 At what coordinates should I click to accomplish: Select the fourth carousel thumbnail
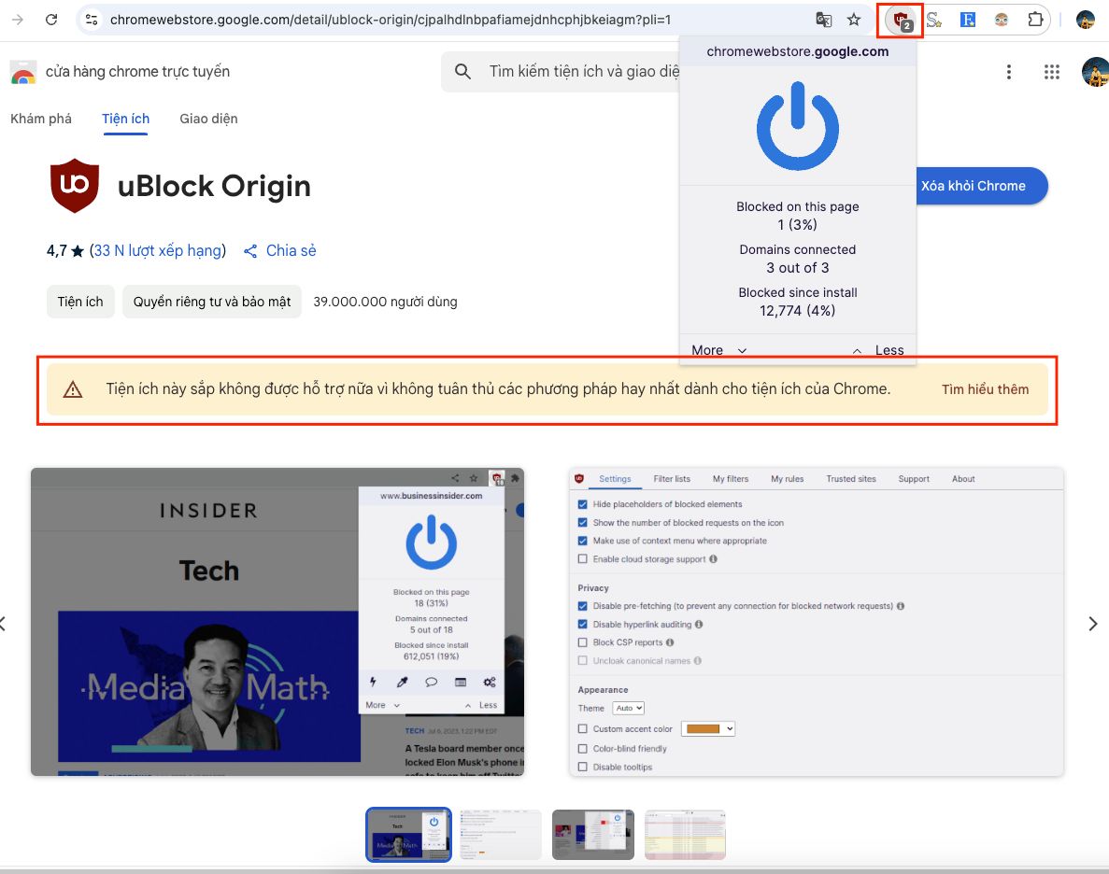pyautogui.click(x=686, y=835)
